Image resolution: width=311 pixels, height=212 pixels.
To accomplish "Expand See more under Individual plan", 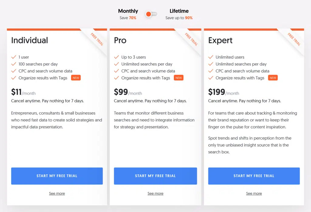I will pos(57,193).
